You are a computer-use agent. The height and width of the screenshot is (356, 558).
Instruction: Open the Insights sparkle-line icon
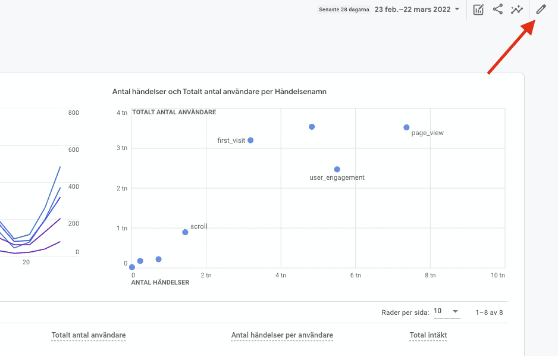click(x=516, y=10)
